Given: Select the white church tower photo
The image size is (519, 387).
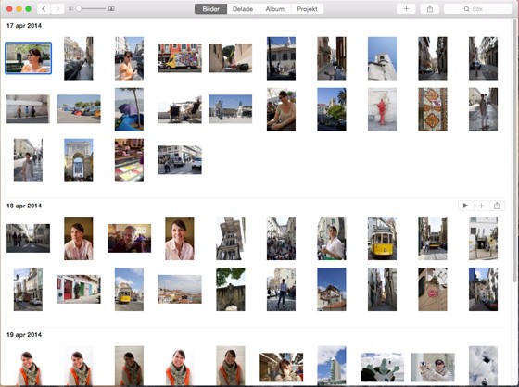Looking at the screenshot, I should coord(382,58).
